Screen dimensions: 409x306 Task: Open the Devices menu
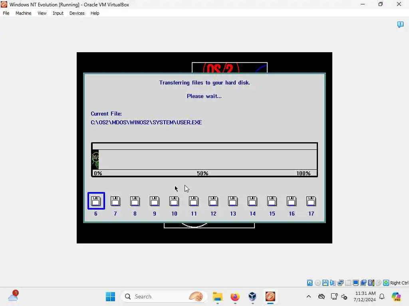(x=77, y=13)
